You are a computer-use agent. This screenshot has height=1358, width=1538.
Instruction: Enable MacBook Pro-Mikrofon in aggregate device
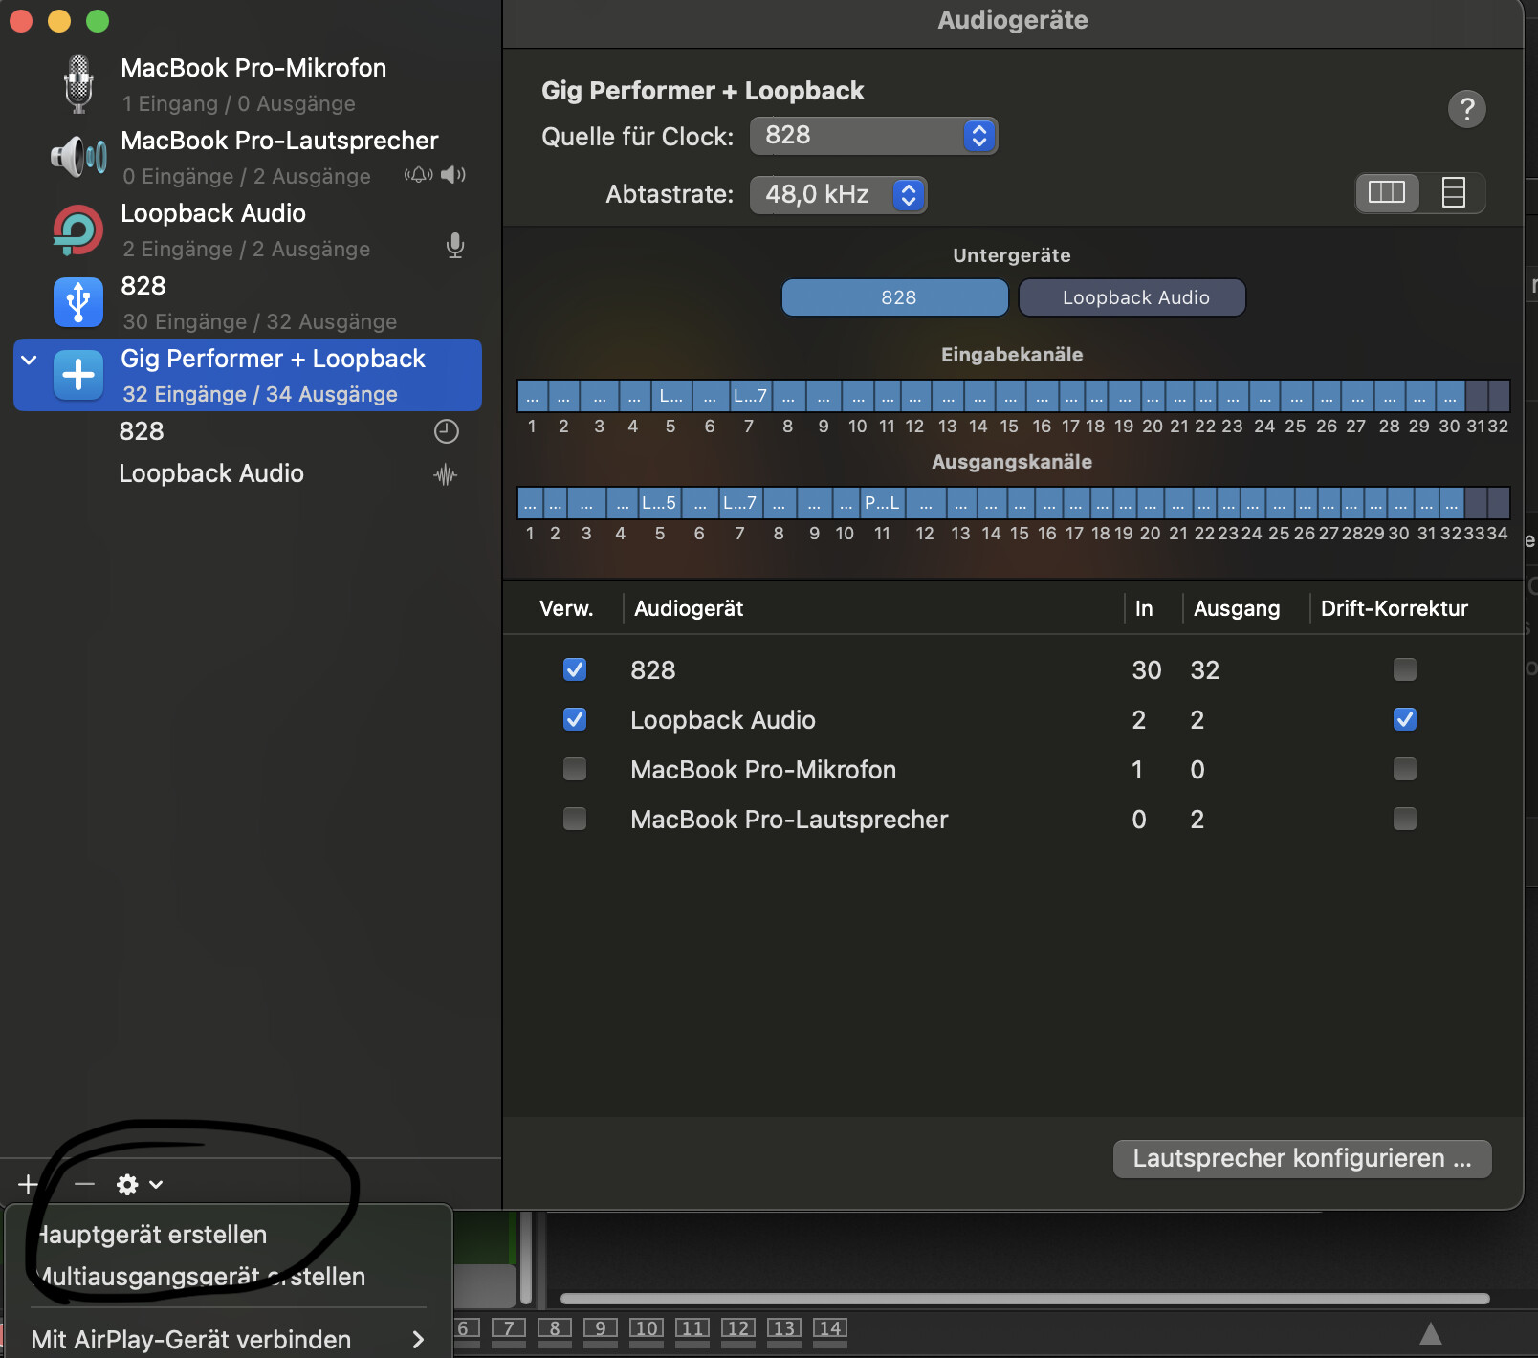[x=575, y=769]
